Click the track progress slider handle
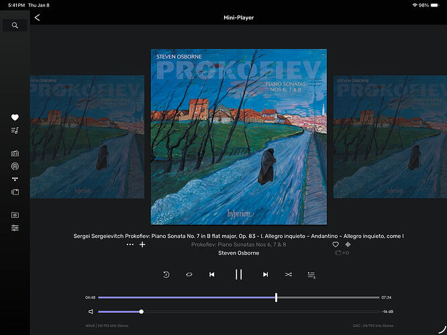Viewport: 447px width, 335px height. click(x=277, y=297)
